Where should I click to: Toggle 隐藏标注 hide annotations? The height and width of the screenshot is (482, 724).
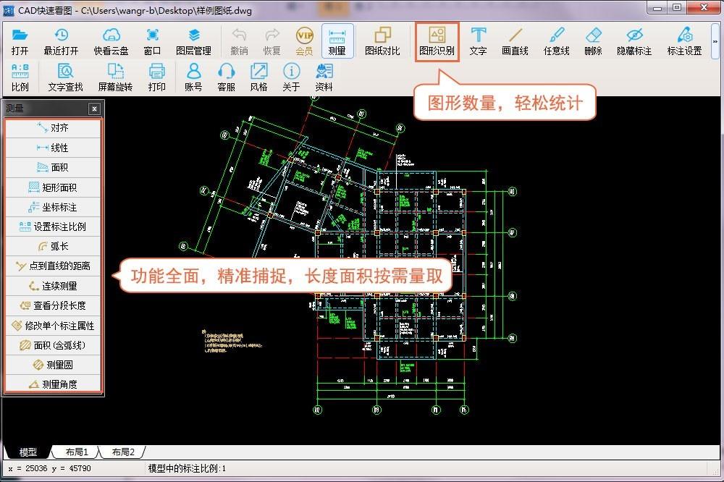pyautogui.click(x=634, y=41)
